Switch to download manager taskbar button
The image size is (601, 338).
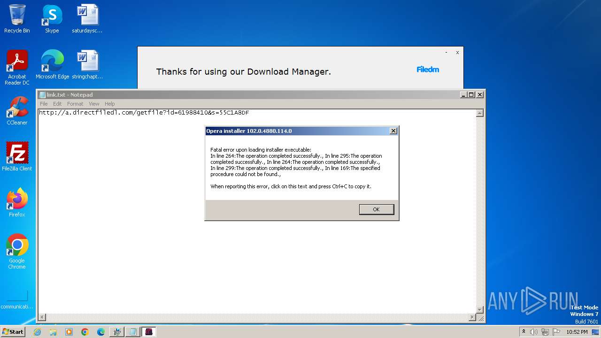point(117,332)
